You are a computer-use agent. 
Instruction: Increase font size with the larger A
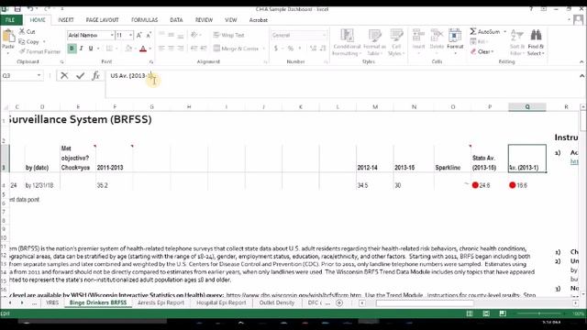click(138, 35)
